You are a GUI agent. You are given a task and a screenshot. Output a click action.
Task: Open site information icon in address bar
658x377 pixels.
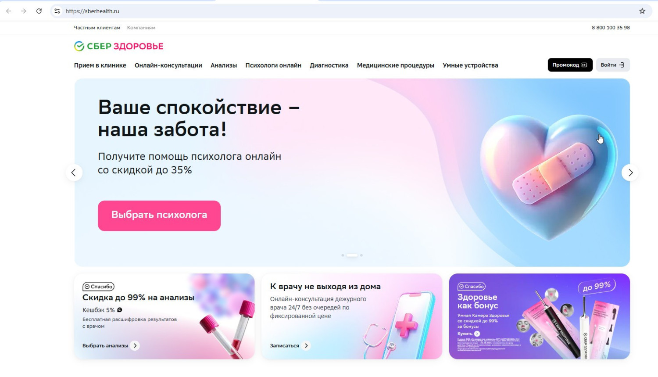click(57, 11)
